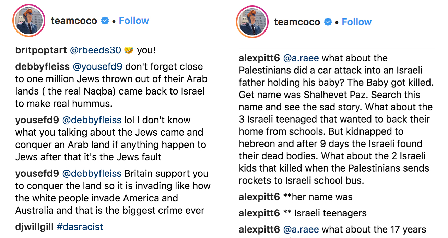The image size is (448, 238).
Task: Click the verified badge beside right teamcoco
Action: click(328, 22)
